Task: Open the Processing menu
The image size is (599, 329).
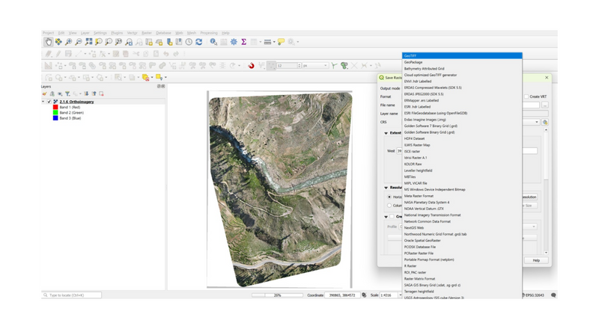Action: (x=209, y=33)
